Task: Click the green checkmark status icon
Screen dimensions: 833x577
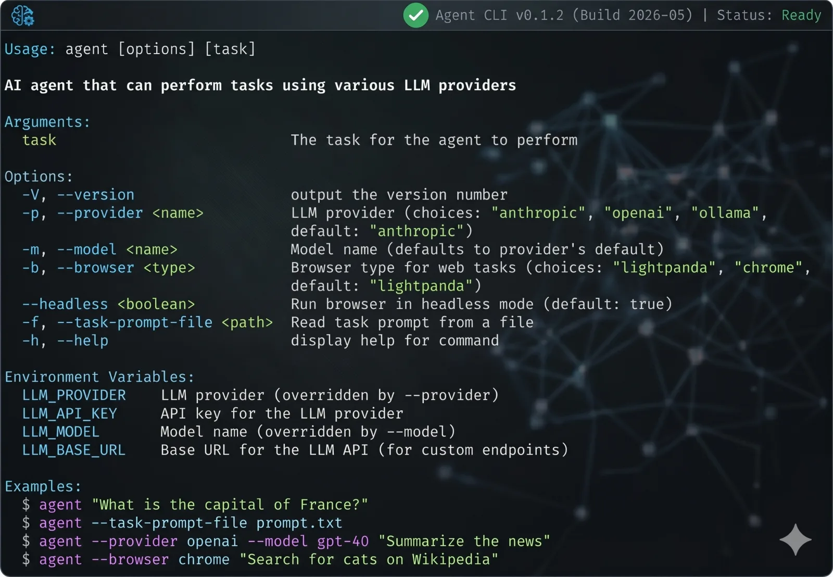Action: coord(415,15)
